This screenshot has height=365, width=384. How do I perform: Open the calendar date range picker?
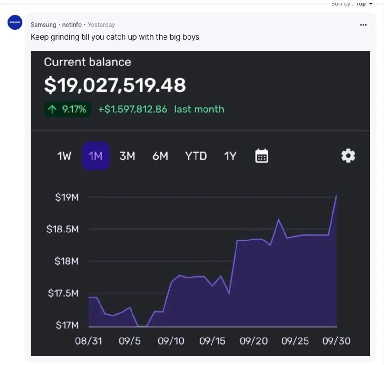click(261, 156)
